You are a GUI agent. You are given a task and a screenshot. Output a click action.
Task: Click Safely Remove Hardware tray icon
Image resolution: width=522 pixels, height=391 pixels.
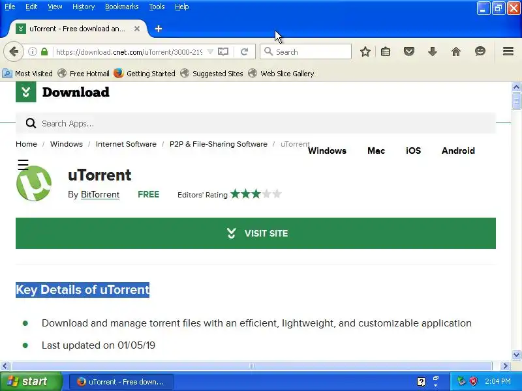click(461, 381)
